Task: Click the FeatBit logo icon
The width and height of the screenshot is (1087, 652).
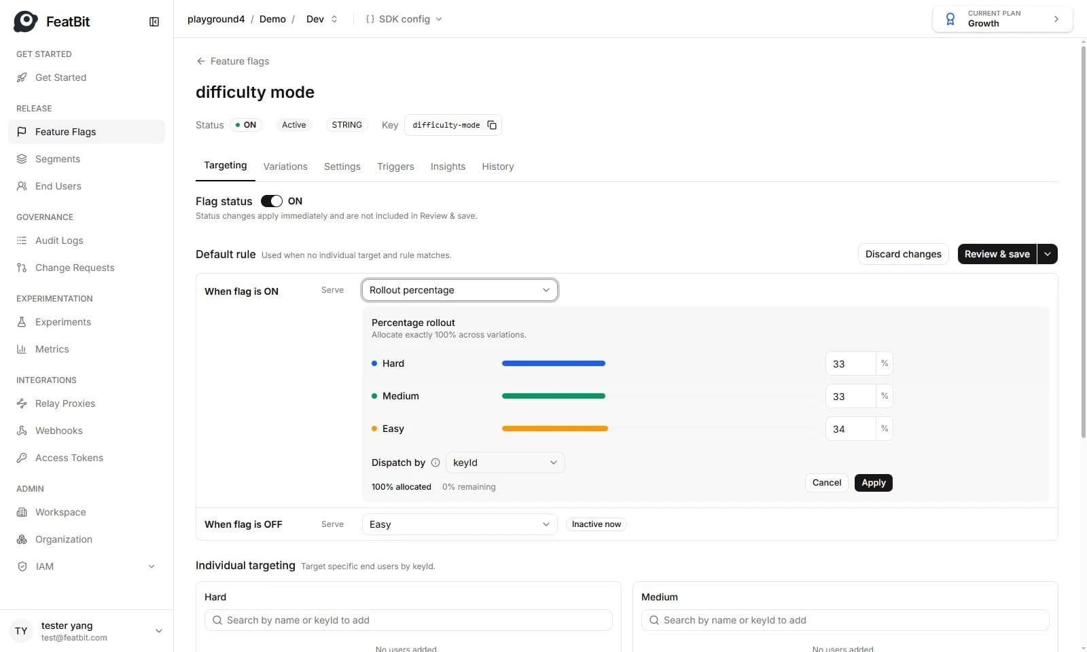Action: click(x=26, y=21)
